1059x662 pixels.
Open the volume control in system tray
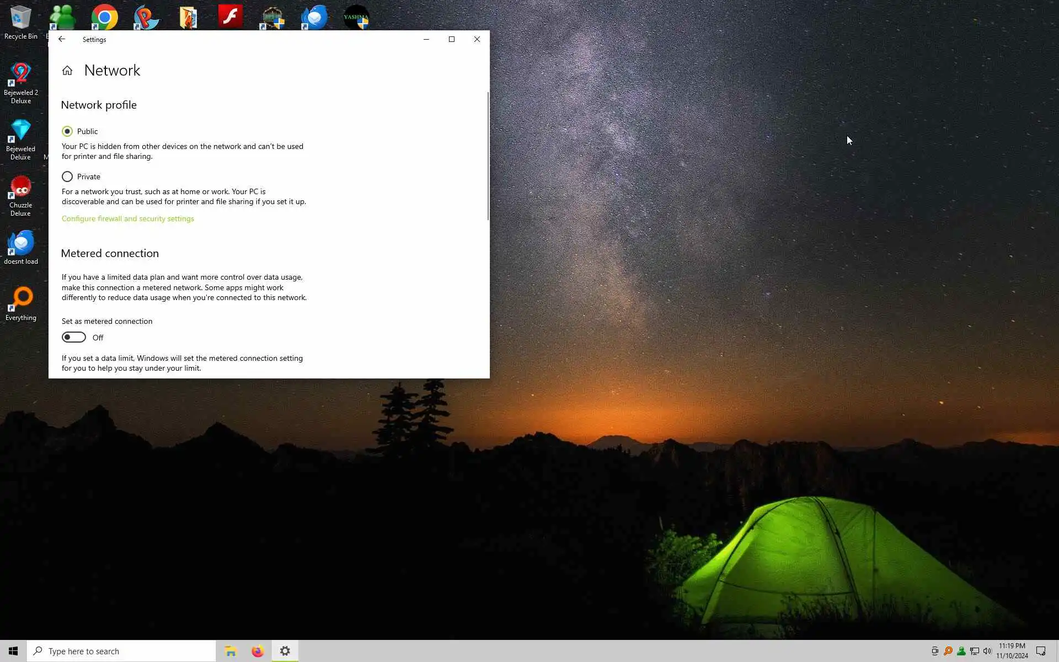[x=987, y=651]
